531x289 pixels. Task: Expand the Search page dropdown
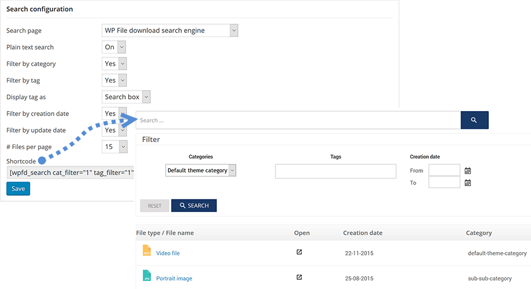170,31
